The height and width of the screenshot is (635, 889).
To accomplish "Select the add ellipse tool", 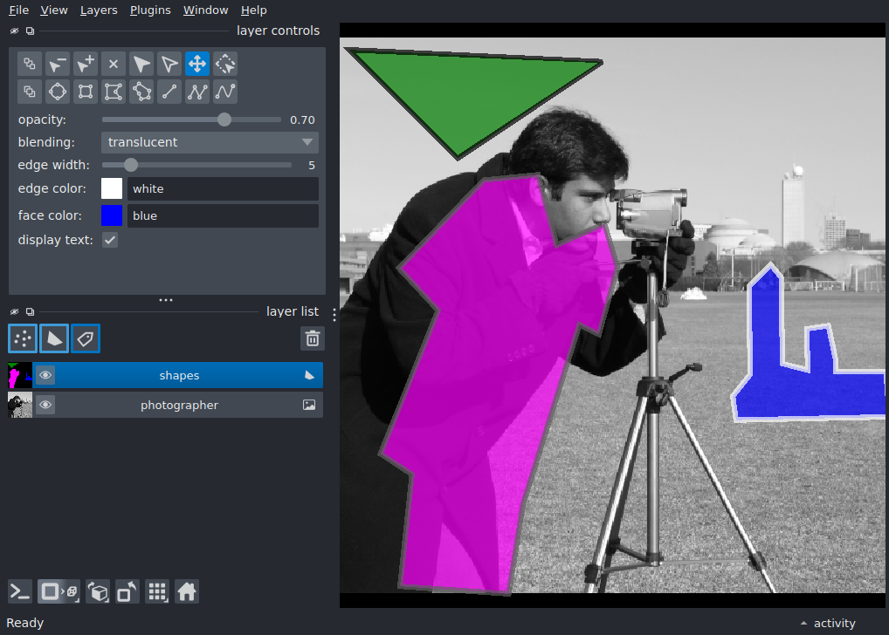I will 58,92.
